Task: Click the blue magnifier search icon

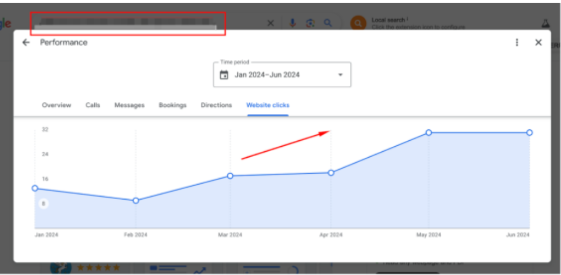Action: (x=328, y=23)
